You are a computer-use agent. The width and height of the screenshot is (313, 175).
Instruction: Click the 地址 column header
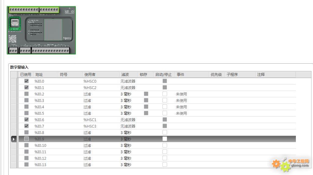point(46,75)
